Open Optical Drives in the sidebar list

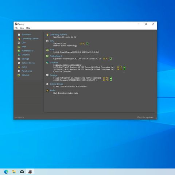28,63
